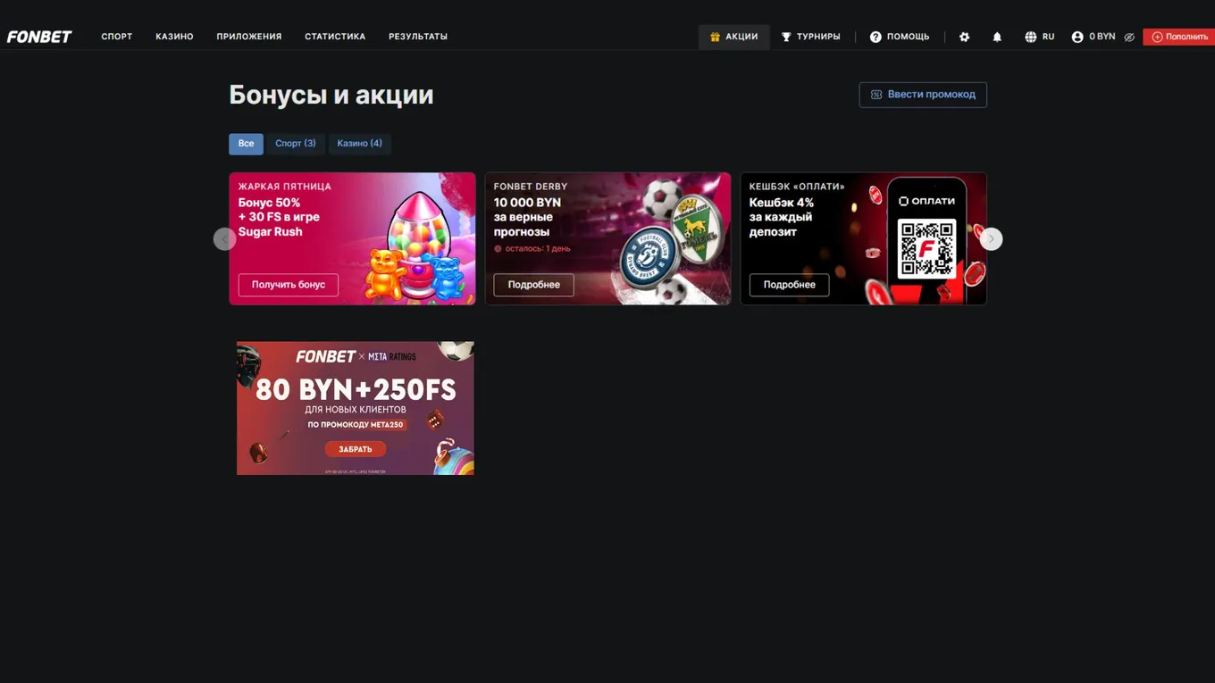The height and width of the screenshot is (683, 1215).
Task: Click the FONBET logo
Action: 39,37
